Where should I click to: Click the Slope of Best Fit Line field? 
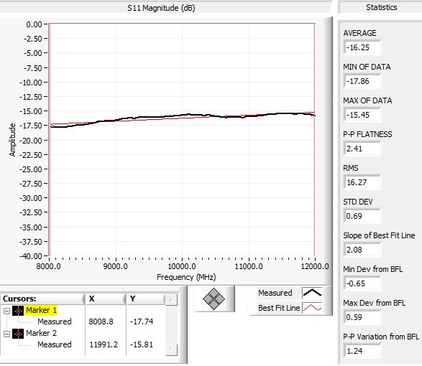pos(362,250)
